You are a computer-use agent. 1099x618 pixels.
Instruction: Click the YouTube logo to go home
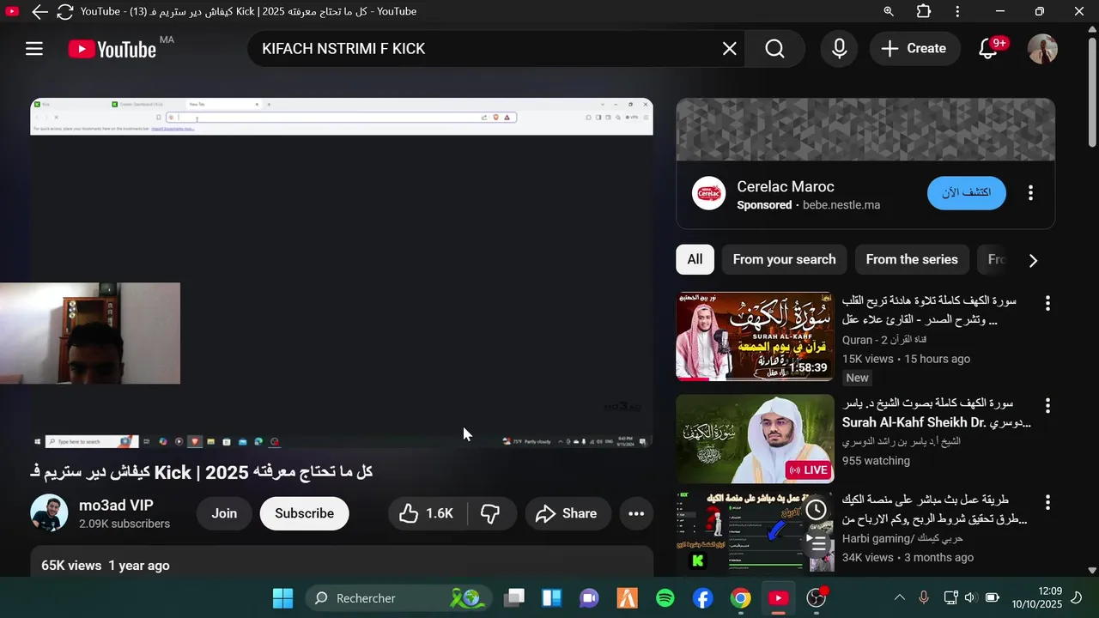click(x=112, y=49)
